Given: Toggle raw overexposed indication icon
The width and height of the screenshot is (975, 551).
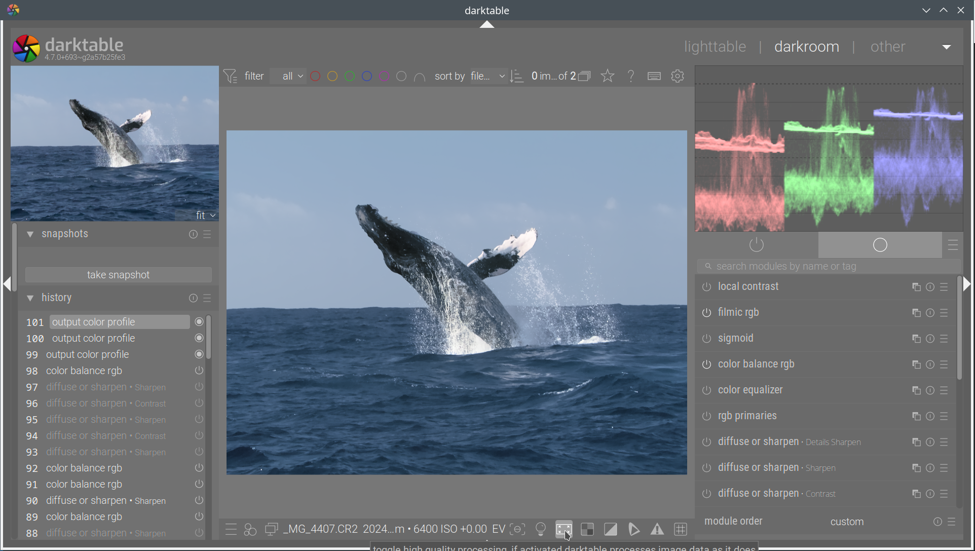Looking at the screenshot, I should (587, 529).
